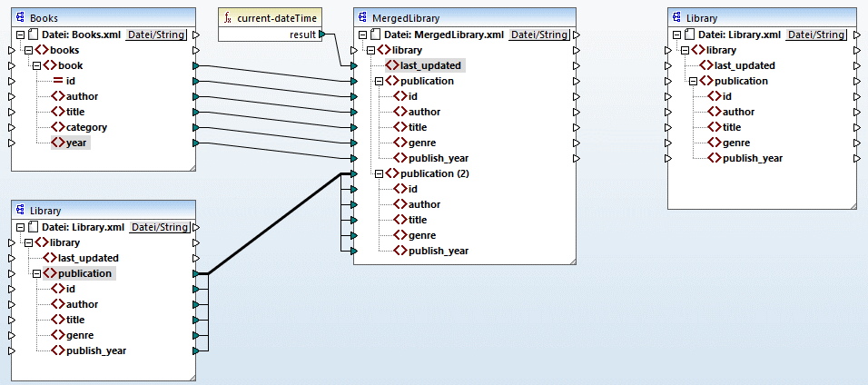Collapse the book node in Books
The height and width of the screenshot is (385, 868).
(35, 65)
